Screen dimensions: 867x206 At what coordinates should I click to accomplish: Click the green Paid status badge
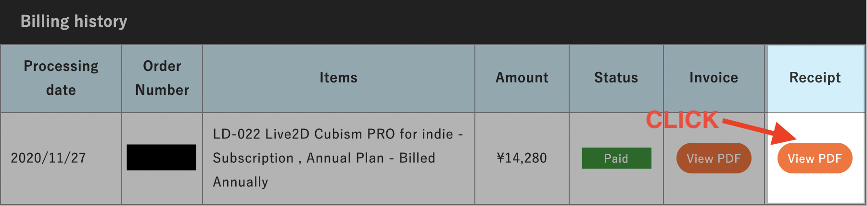click(x=616, y=158)
